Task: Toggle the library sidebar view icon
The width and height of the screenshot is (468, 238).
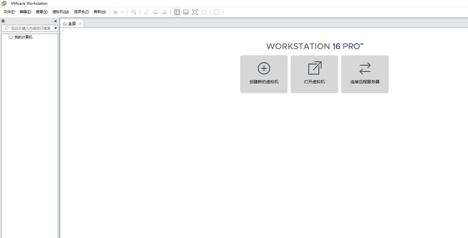Action: pos(177,12)
